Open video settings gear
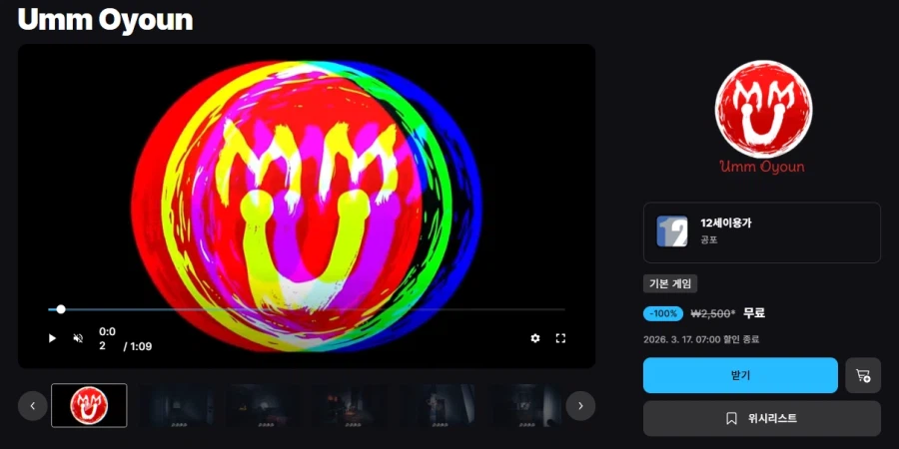Image resolution: width=899 pixels, height=449 pixels. coord(535,338)
